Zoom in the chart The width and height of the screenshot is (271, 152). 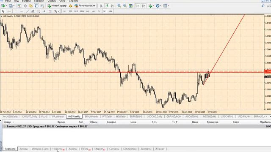pos(119,6)
